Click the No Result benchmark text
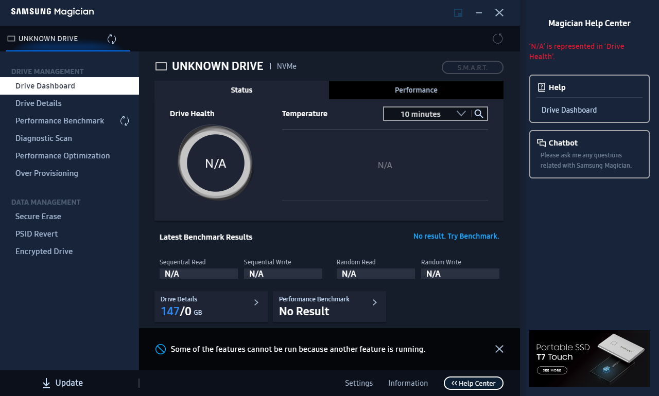Image resolution: width=659 pixels, height=396 pixels. click(304, 311)
